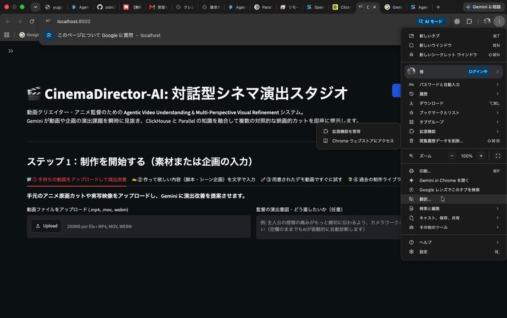
Task: Reload the current page
Action: point(31,21)
